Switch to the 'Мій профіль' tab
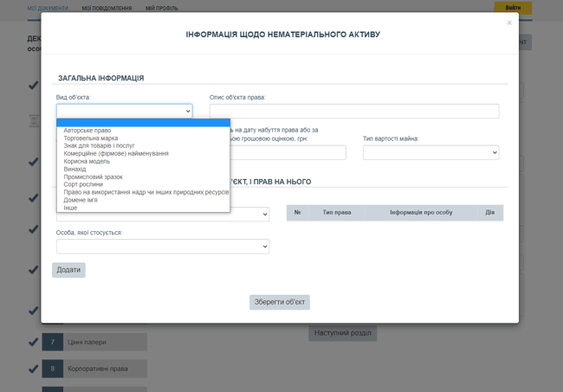Viewport: 563px width, 392px height. point(162,9)
